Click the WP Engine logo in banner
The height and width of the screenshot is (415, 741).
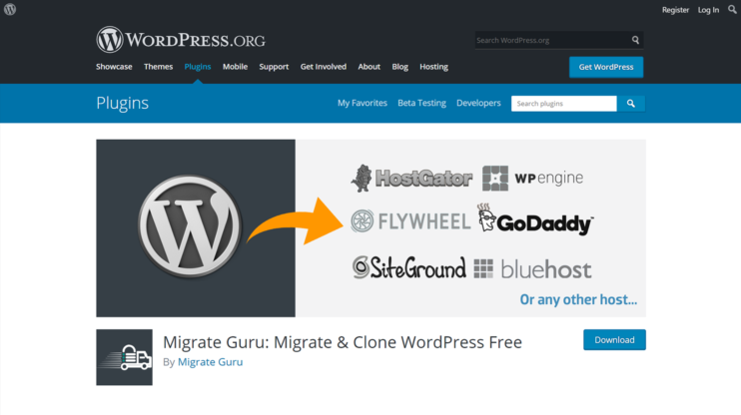533,178
